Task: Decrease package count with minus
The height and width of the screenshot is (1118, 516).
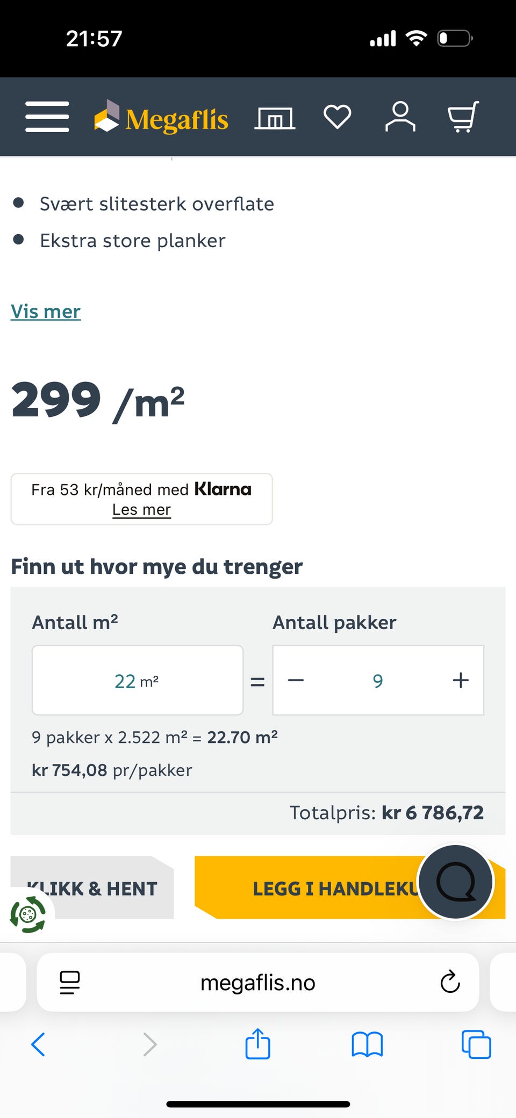Action: pyautogui.click(x=296, y=680)
